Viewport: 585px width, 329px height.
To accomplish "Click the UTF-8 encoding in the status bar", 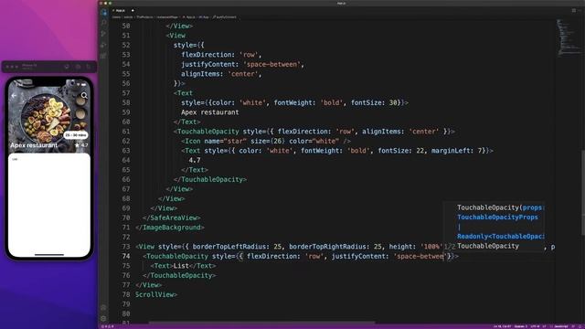I will pos(536,326).
